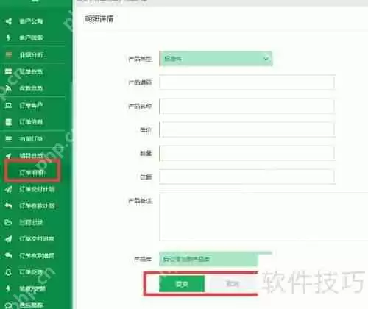Viewport: 368px width, 309px height.
Task: Click the laptop icon beside 订单客户
Action: click(x=9, y=105)
